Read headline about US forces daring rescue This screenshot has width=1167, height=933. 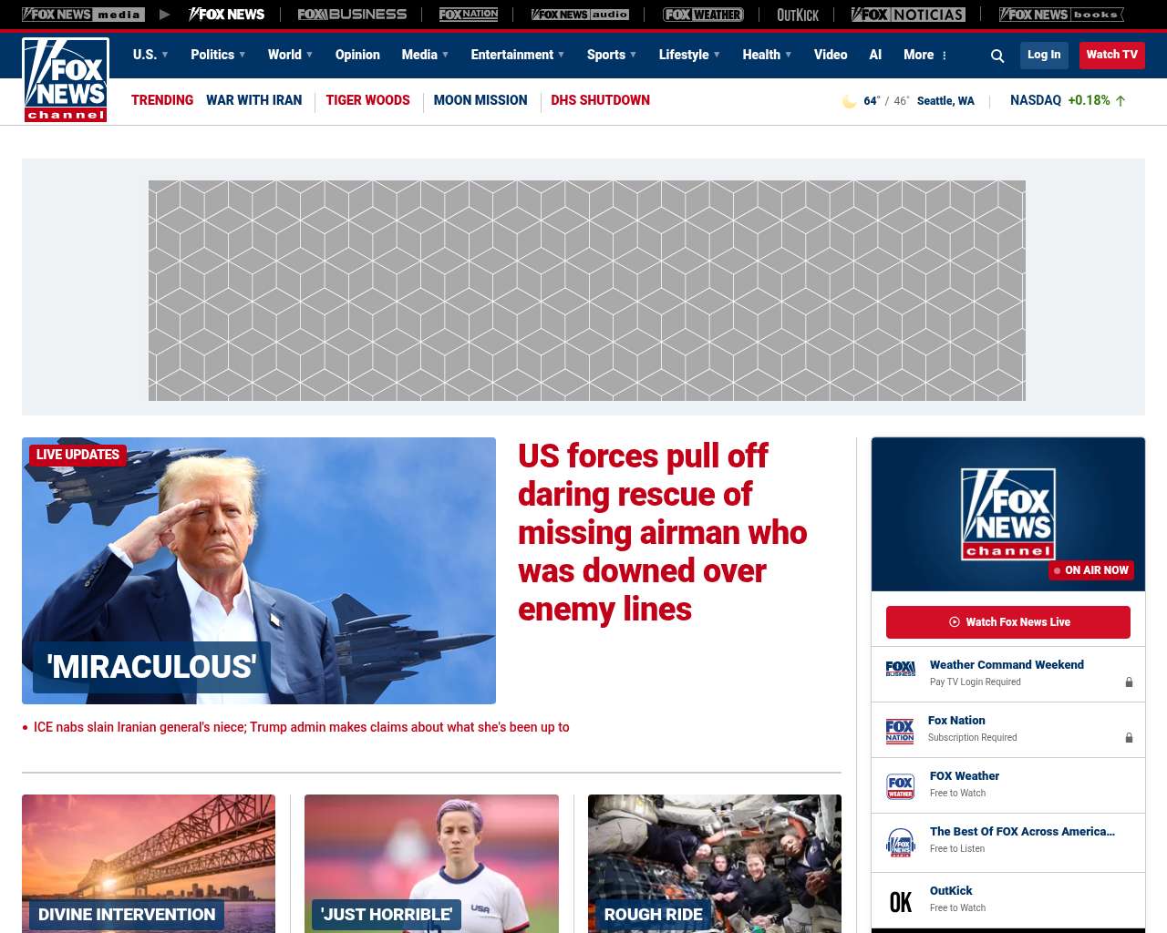pos(663,532)
